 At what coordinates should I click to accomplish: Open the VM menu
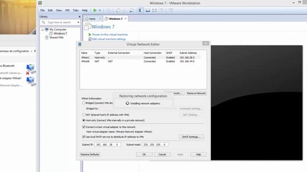[67, 11]
